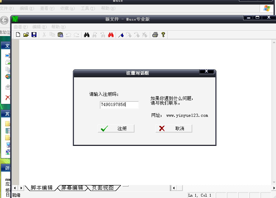This screenshot has width=276, height=198.
Task: Click the globe icon in background sidebar
Action: [8, 77]
